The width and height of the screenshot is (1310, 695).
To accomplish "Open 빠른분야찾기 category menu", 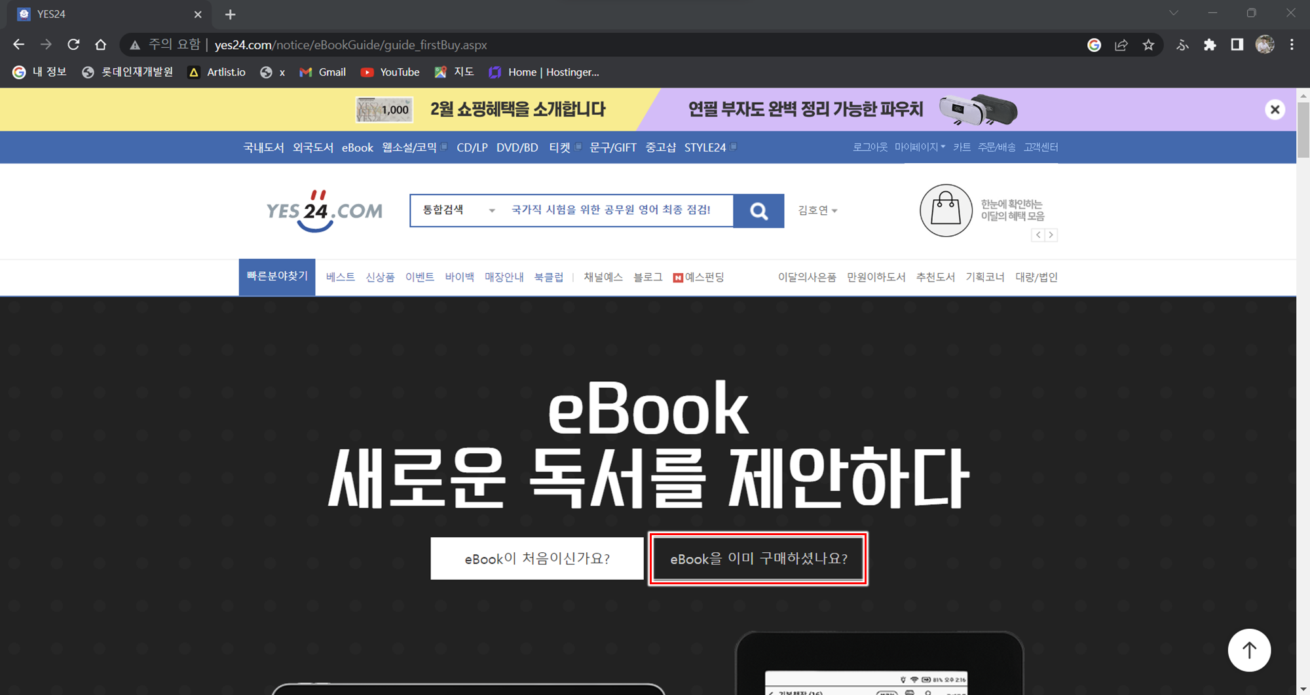I will (277, 276).
